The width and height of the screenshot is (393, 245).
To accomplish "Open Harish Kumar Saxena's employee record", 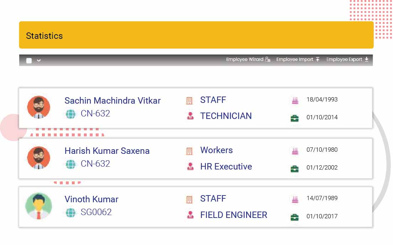I will (x=107, y=151).
